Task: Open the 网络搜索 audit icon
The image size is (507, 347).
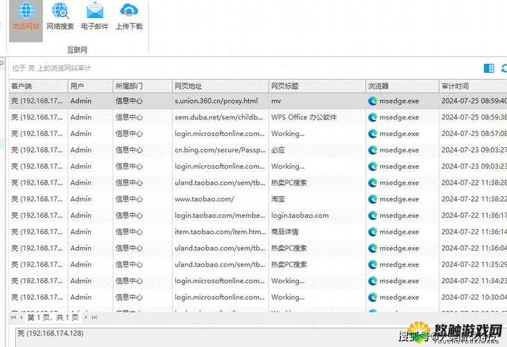Action: pyautogui.click(x=60, y=16)
